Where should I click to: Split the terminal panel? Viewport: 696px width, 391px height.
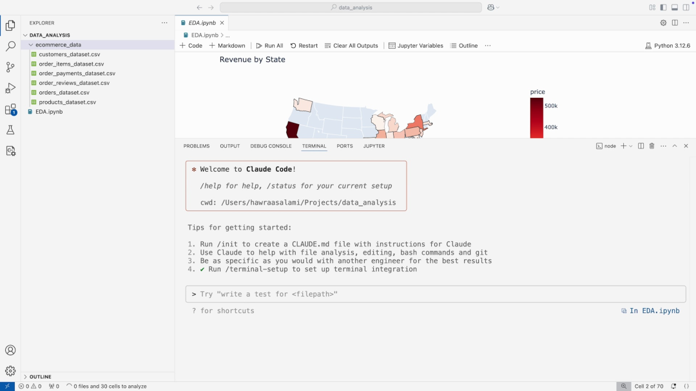click(x=641, y=146)
